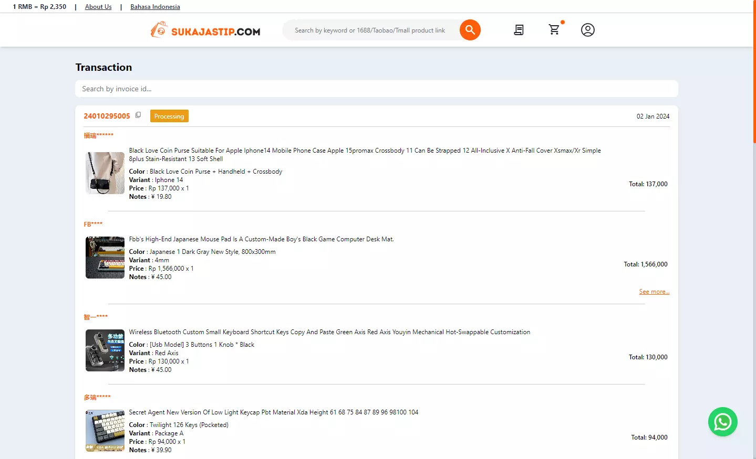Click Secret Agent New Version keycap title
756x459 pixels.
[274, 412]
